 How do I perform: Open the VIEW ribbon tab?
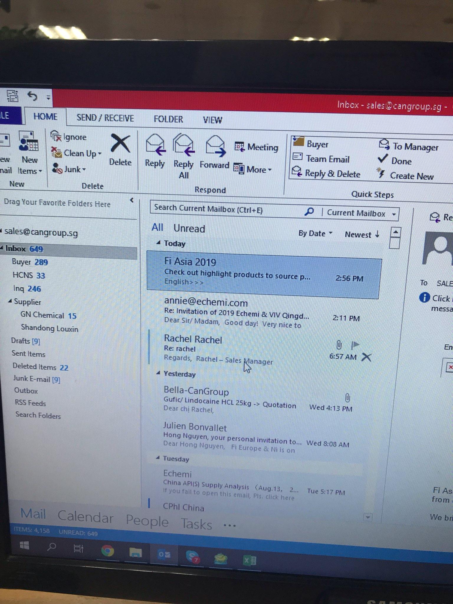tap(213, 120)
